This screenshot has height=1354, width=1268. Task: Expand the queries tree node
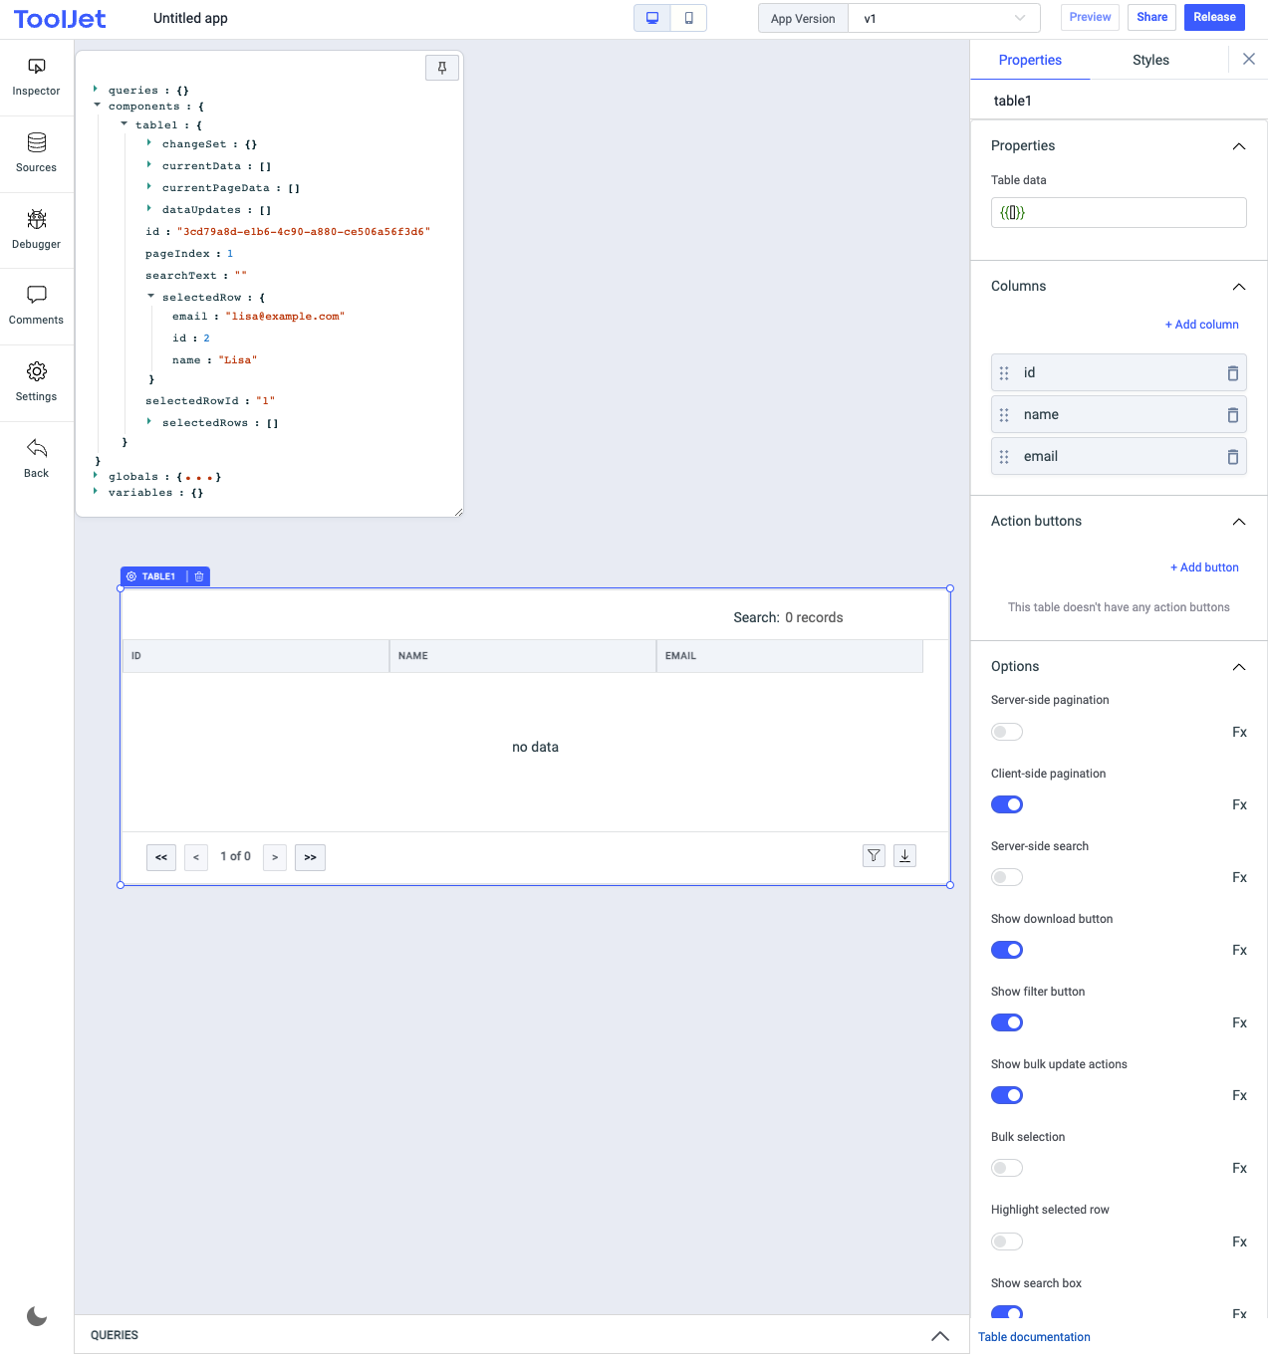(96, 89)
